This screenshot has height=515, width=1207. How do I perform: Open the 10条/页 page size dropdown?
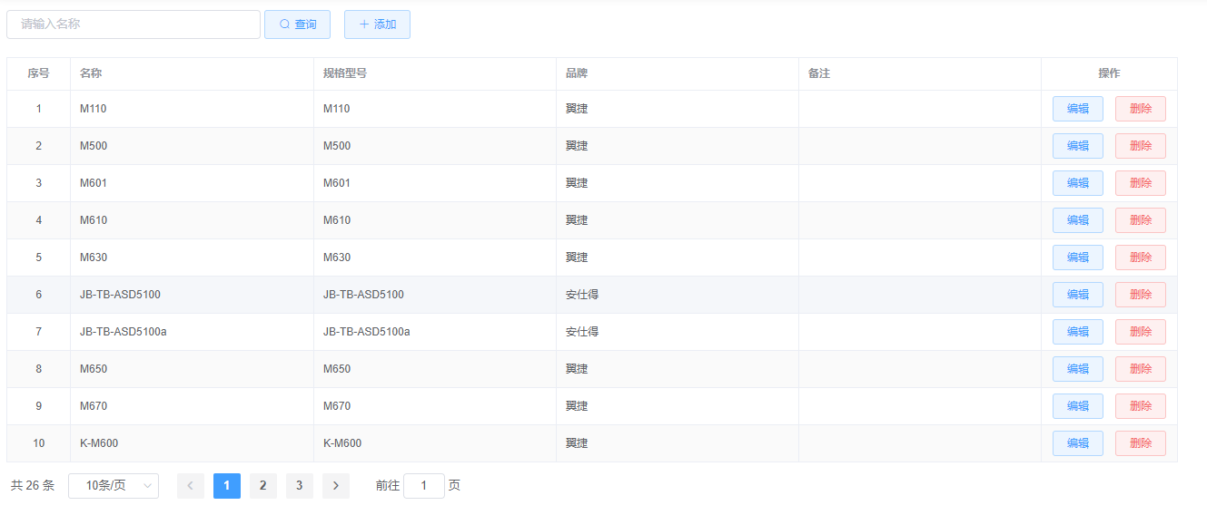[x=114, y=486]
